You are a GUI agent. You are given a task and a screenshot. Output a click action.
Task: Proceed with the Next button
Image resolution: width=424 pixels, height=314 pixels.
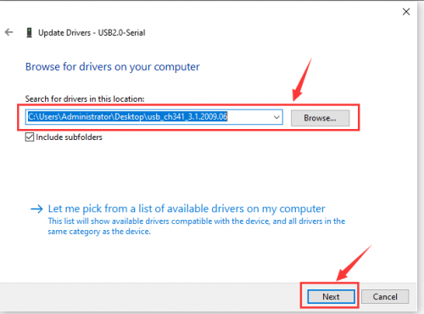(x=331, y=296)
